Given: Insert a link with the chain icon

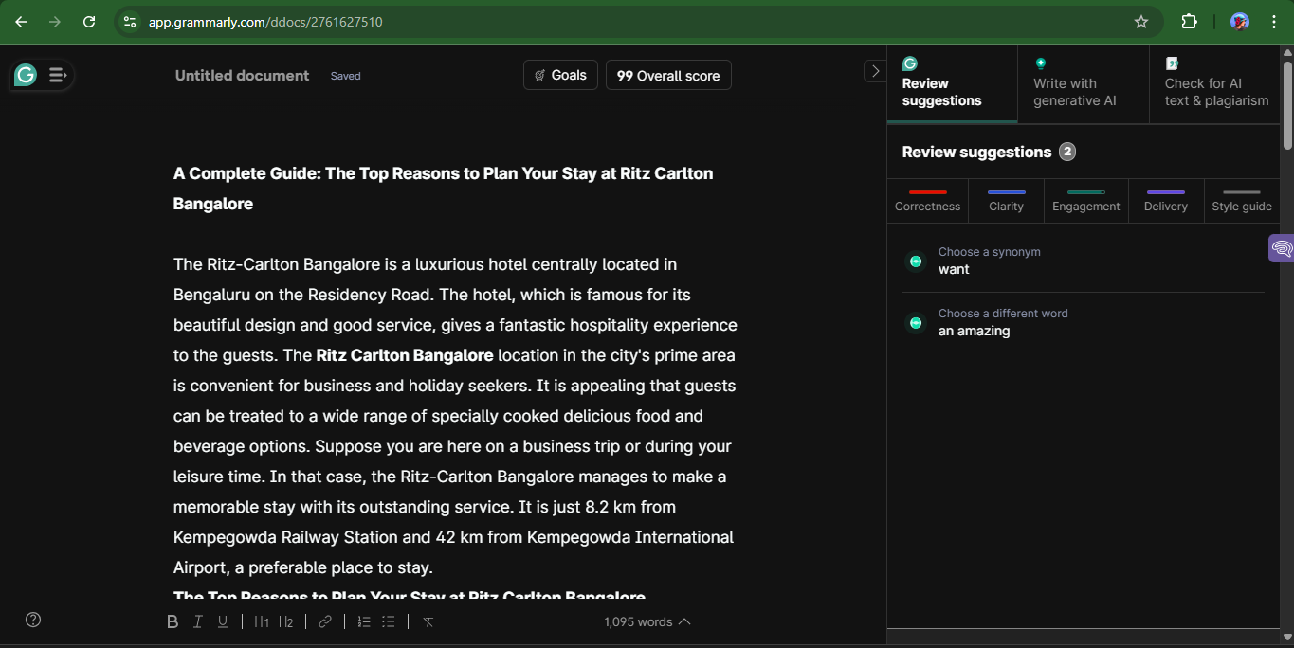Looking at the screenshot, I should click(325, 621).
